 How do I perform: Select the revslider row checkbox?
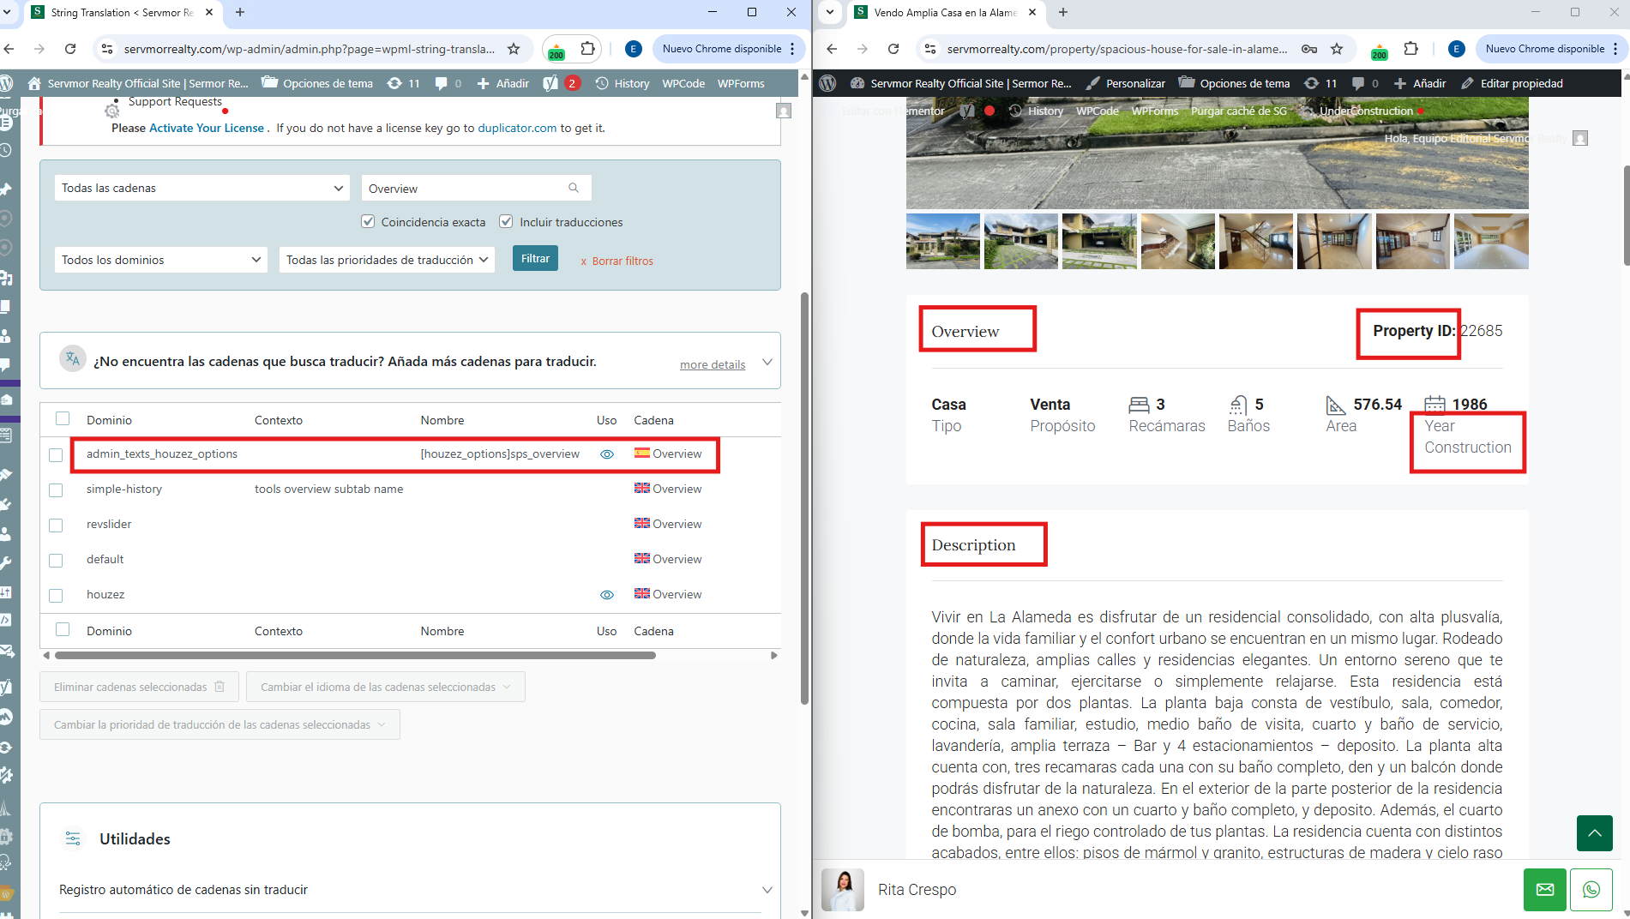pos(56,525)
